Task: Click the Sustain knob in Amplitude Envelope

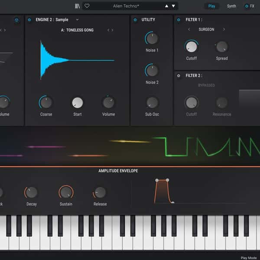Action: pyautogui.click(x=66, y=192)
